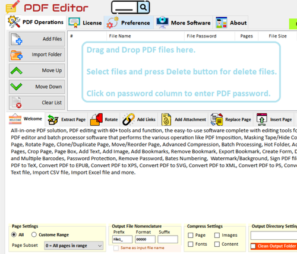Open the Rotate tool tab
297x254 pixels.
point(104,119)
